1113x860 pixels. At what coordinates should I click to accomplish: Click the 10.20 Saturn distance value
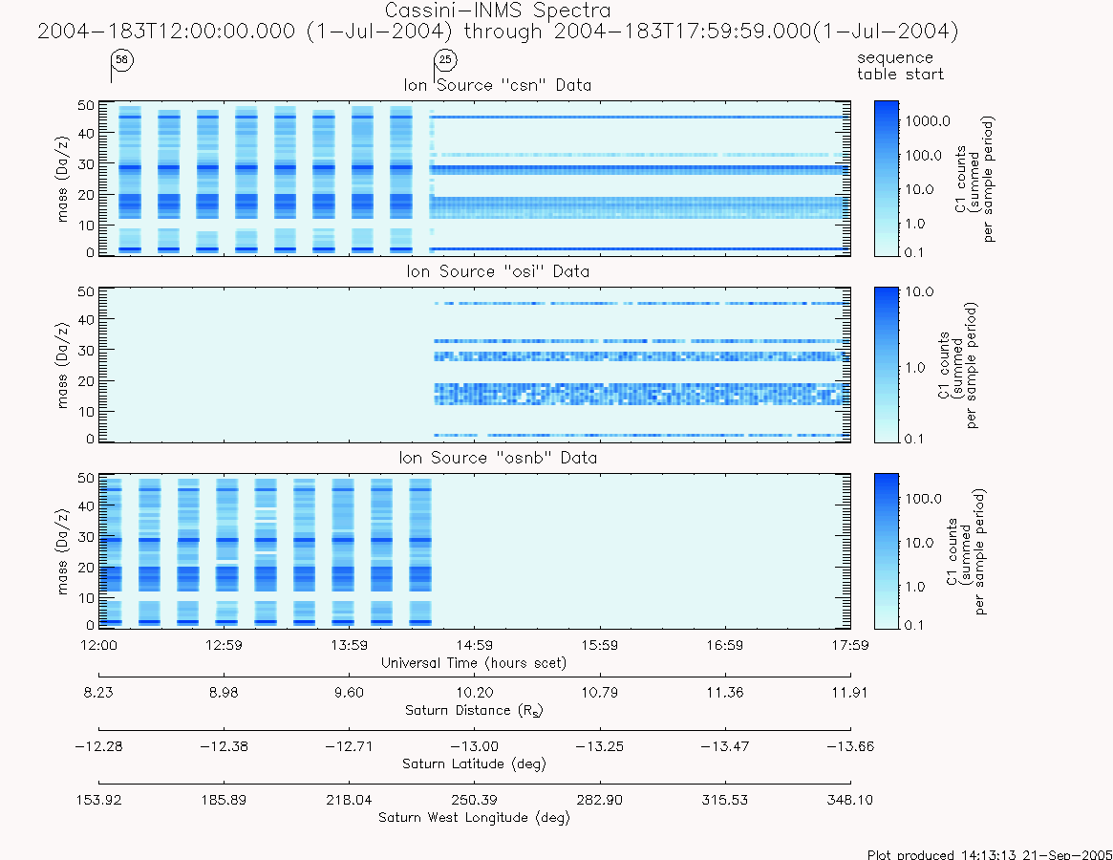474,693
